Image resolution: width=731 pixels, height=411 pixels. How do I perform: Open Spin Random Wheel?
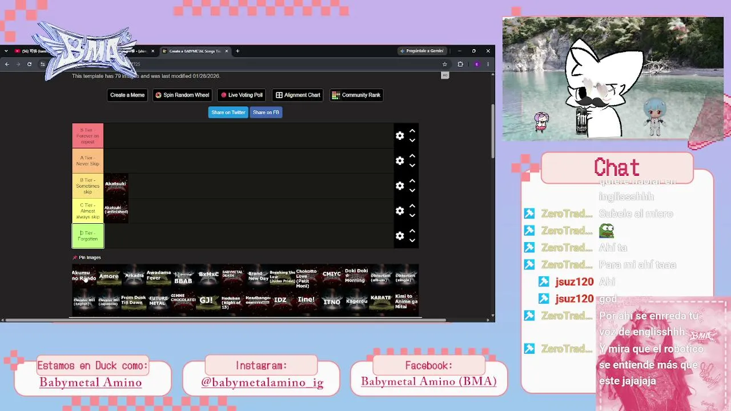click(x=182, y=95)
